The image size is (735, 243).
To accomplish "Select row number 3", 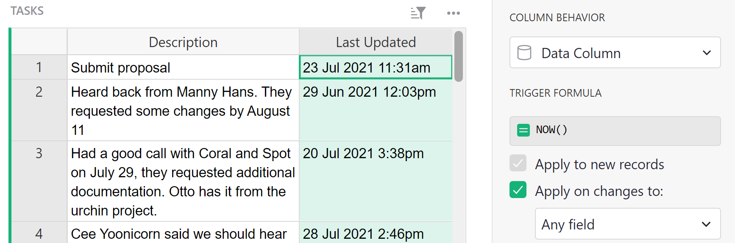I will [x=39, y=154].
